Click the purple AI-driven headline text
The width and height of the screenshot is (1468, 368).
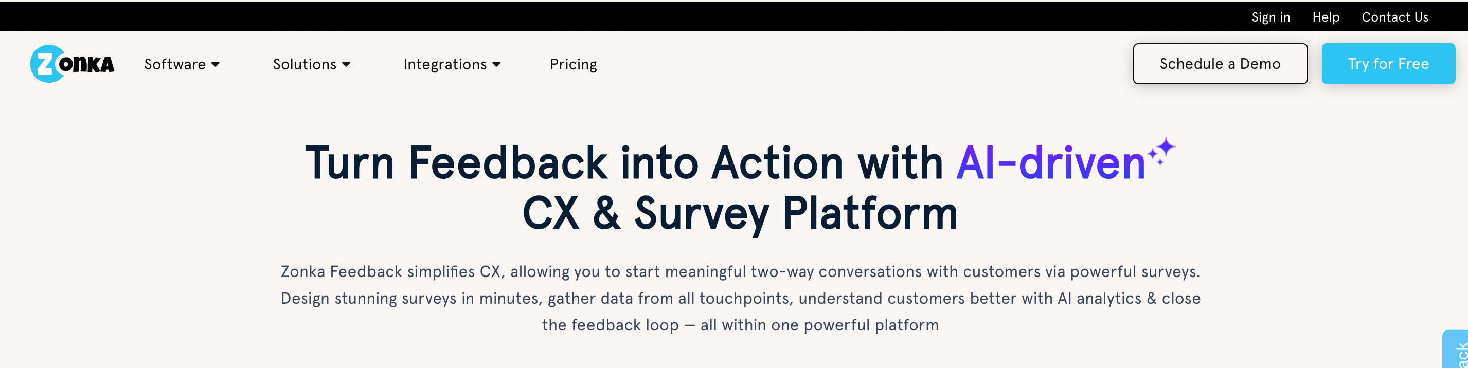[x=1051, y=163]
